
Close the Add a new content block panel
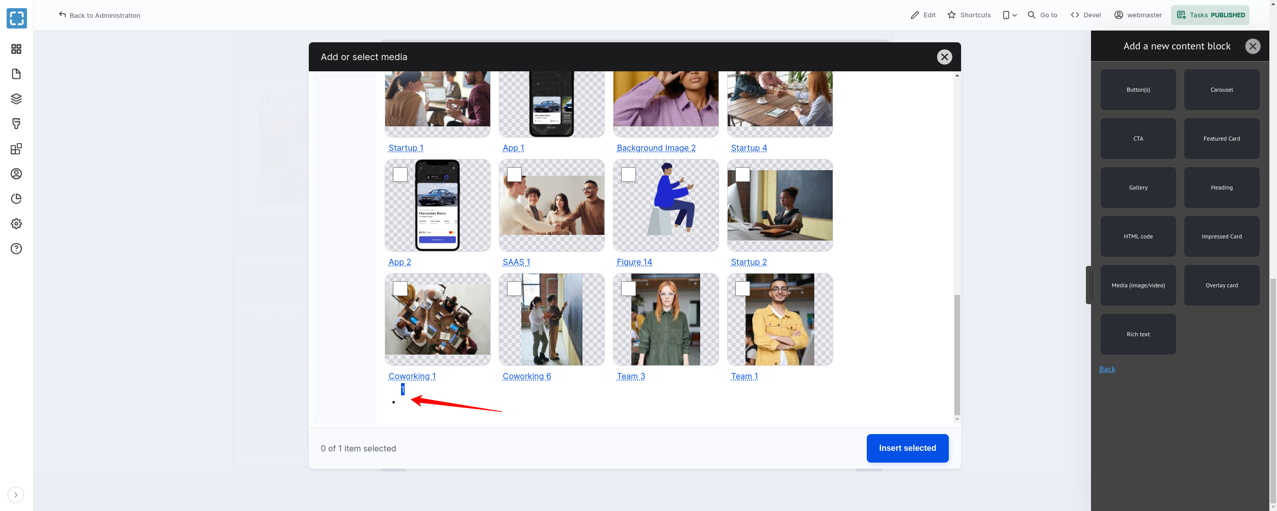pyautogui.click(x=1253, y=46)
